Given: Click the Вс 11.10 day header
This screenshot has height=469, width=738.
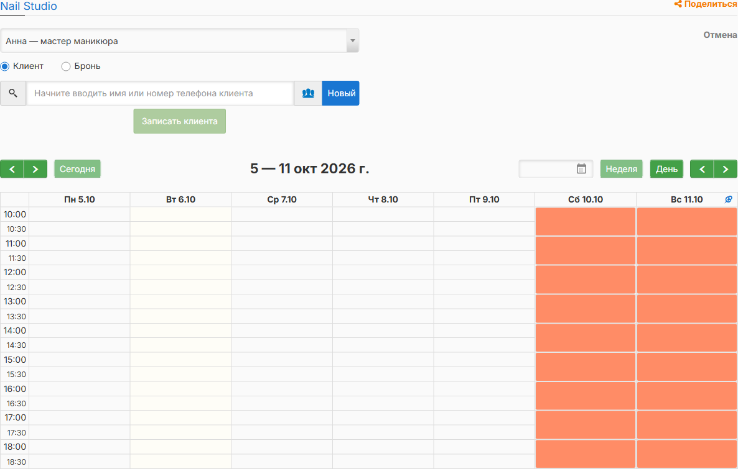Looking at the screenshot, I should point(687,199).
